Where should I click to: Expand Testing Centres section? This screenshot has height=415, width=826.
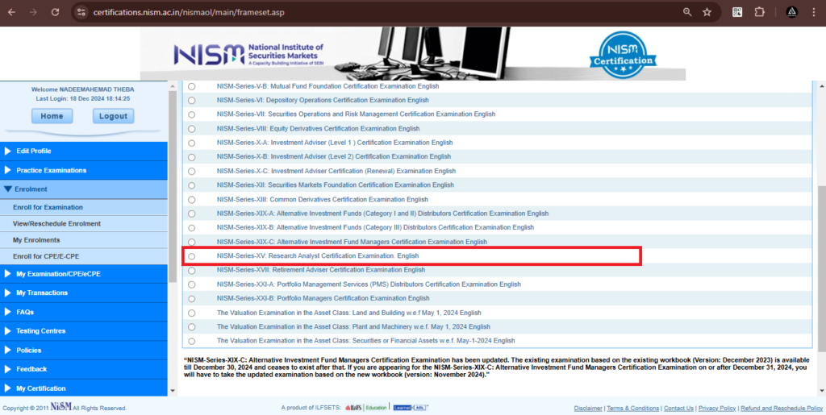pos(84,331)
